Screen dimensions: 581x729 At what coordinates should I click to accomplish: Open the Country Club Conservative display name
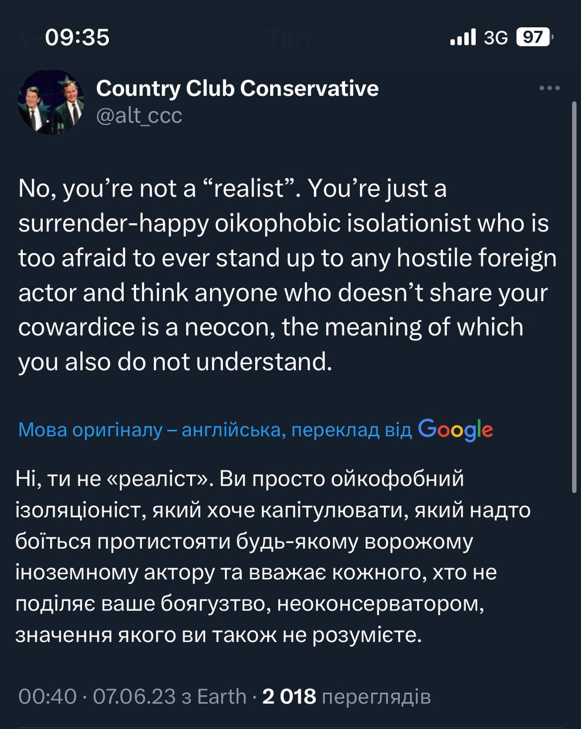pyautogui.click(x=237, y=88)
